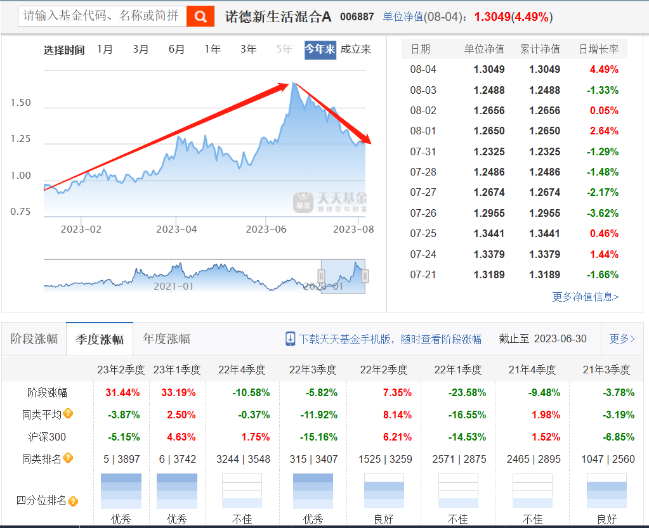The width and height of the screenshot is (649, 528).
Task: Click the 21年4季度 column header
Action: pos(532,370)
